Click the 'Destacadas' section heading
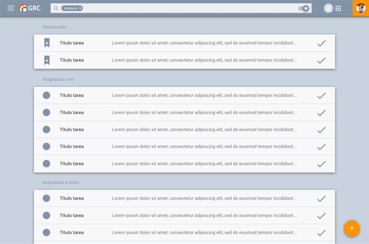Viewport: 369px width, 244px height. coord(54,27)
